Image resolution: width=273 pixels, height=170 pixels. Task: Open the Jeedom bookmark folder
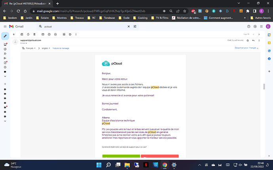(10, 18)
